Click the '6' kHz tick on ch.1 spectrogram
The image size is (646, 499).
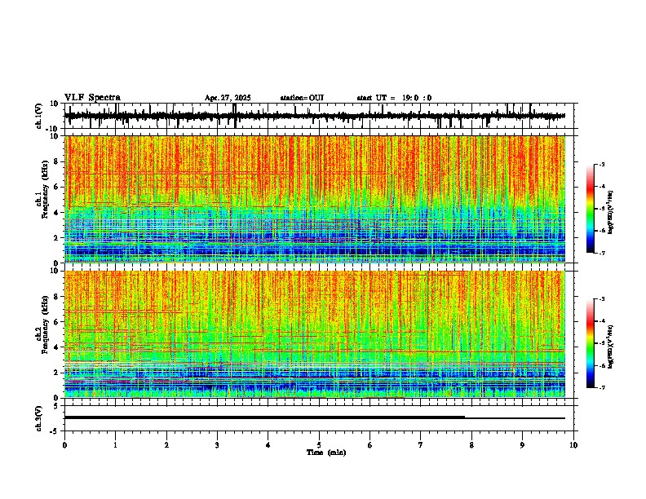(x=57, y=188)
